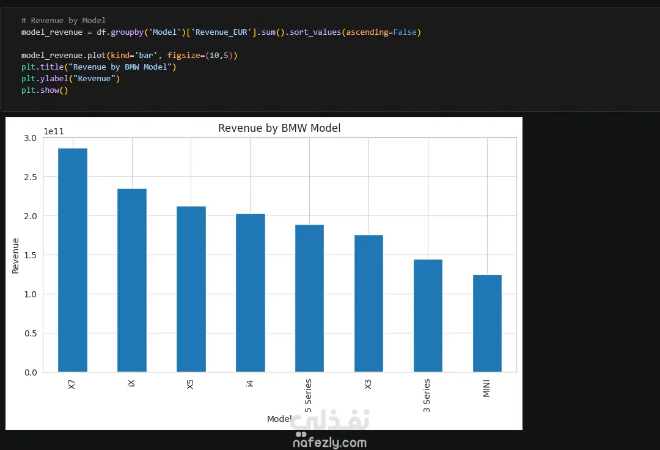Click the 2.5 y-axis tick value
The height and width of the screenshot is (450, 660).
(31, 177)
